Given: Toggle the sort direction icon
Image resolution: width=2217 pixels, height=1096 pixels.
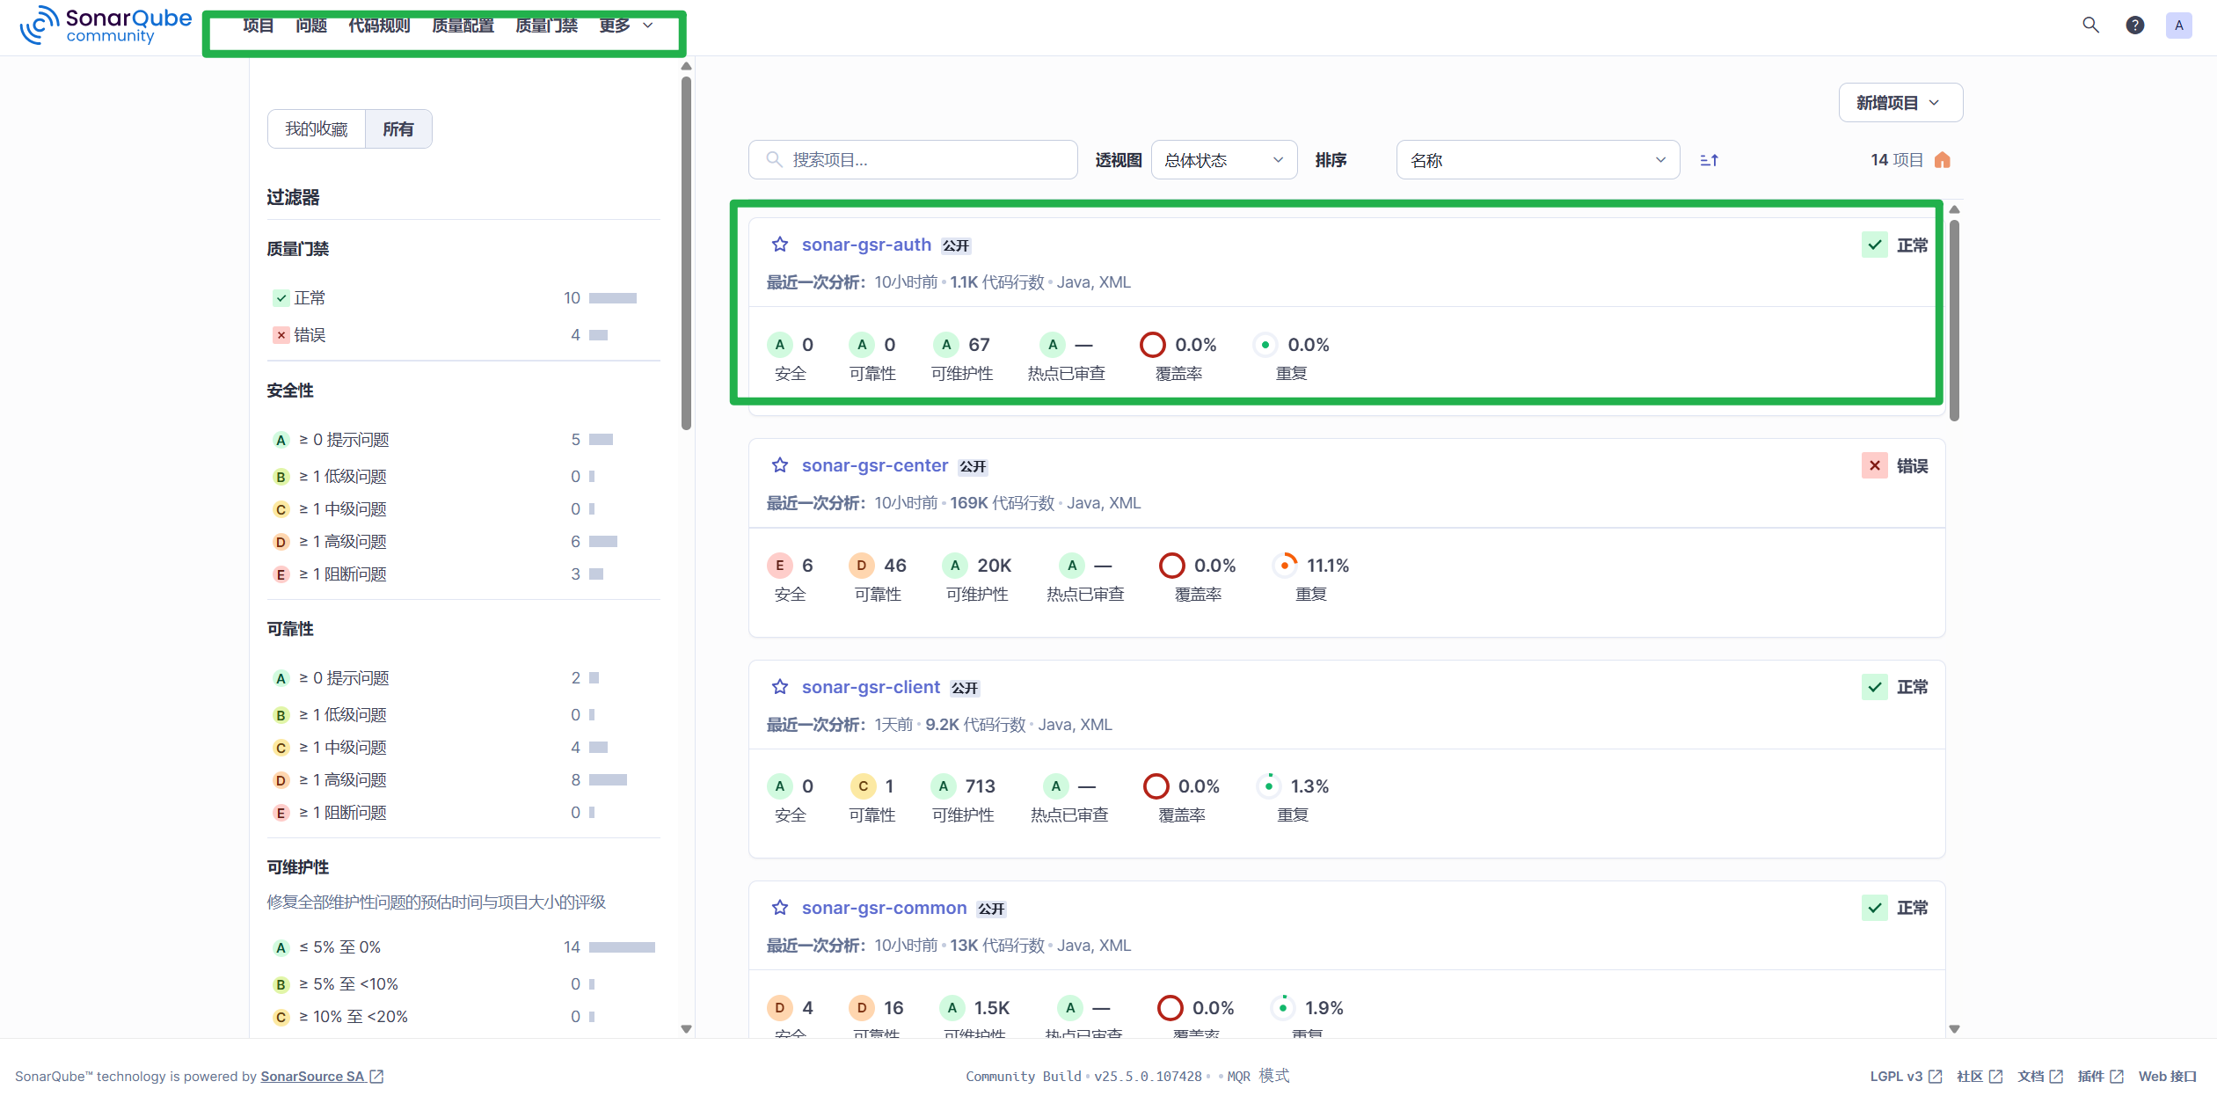Looking at the screenshot, I should [1709, 160].
